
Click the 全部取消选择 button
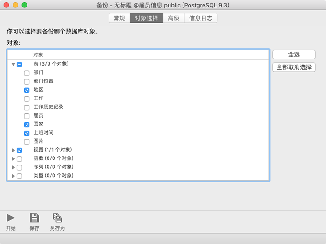[x=294, y=67]
